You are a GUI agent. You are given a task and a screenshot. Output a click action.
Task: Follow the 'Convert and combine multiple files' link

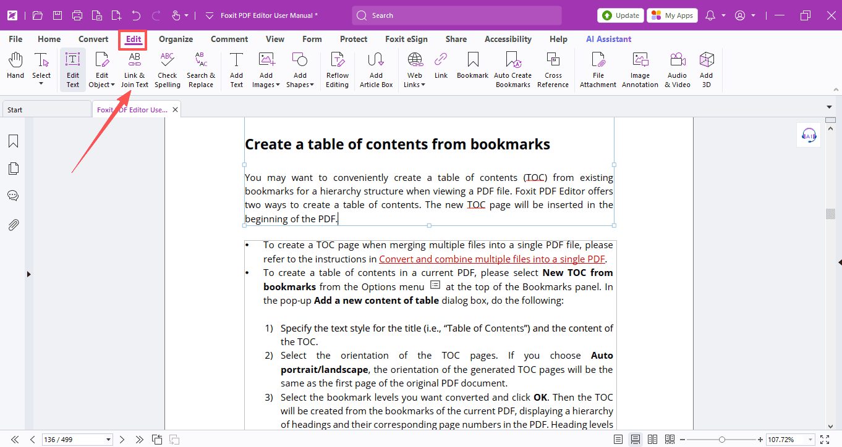coord(491,259)
